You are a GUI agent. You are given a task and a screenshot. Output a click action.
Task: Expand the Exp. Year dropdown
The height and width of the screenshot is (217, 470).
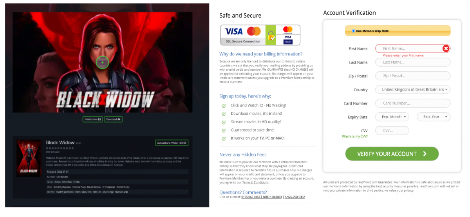tap(434, 117)
